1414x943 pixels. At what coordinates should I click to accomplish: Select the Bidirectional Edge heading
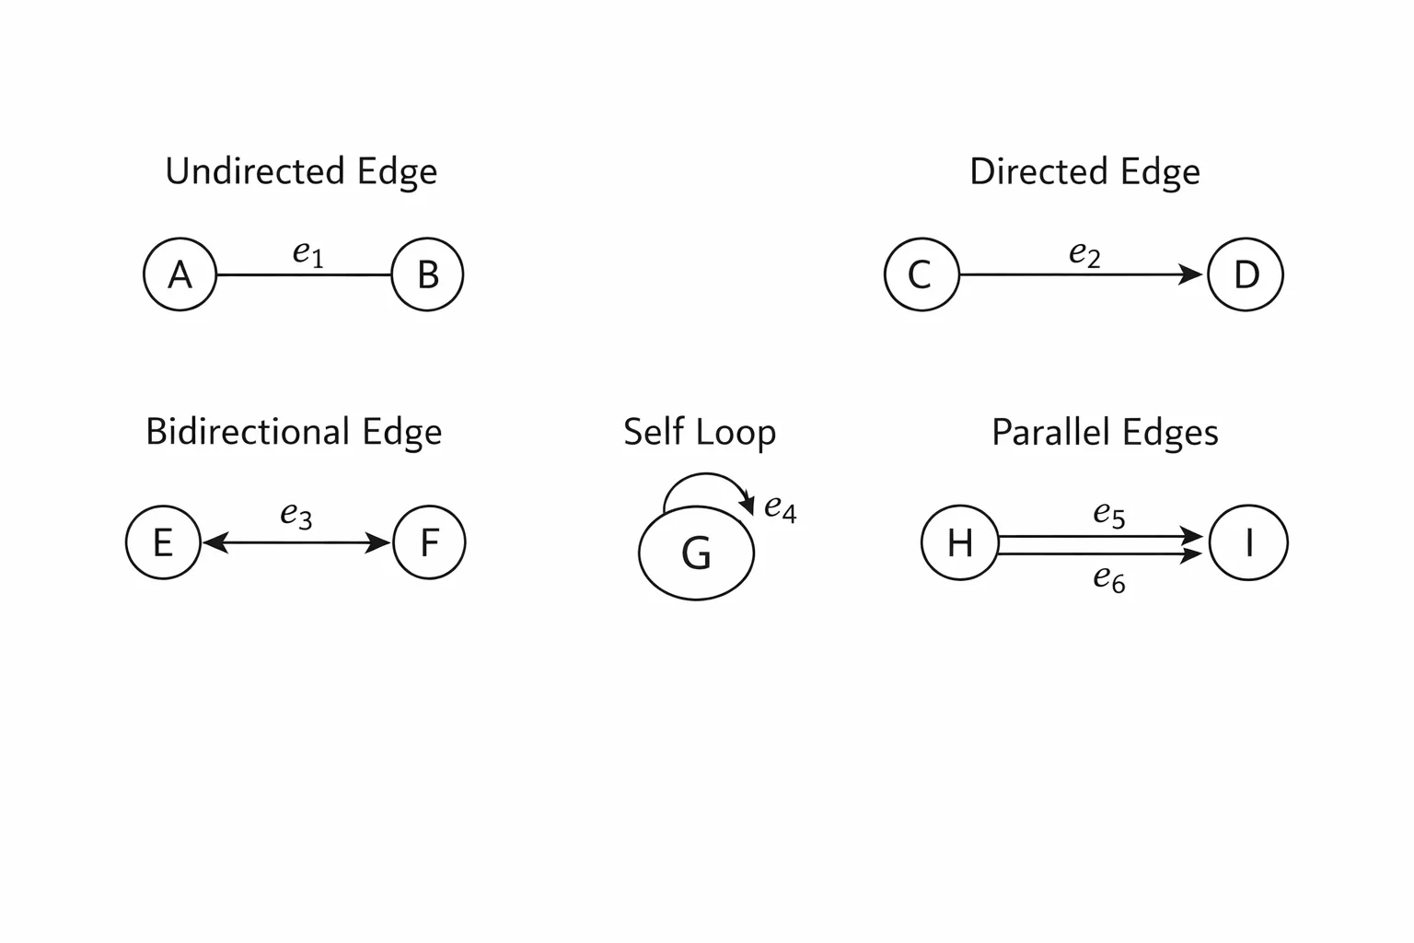[x=294, y=433]
